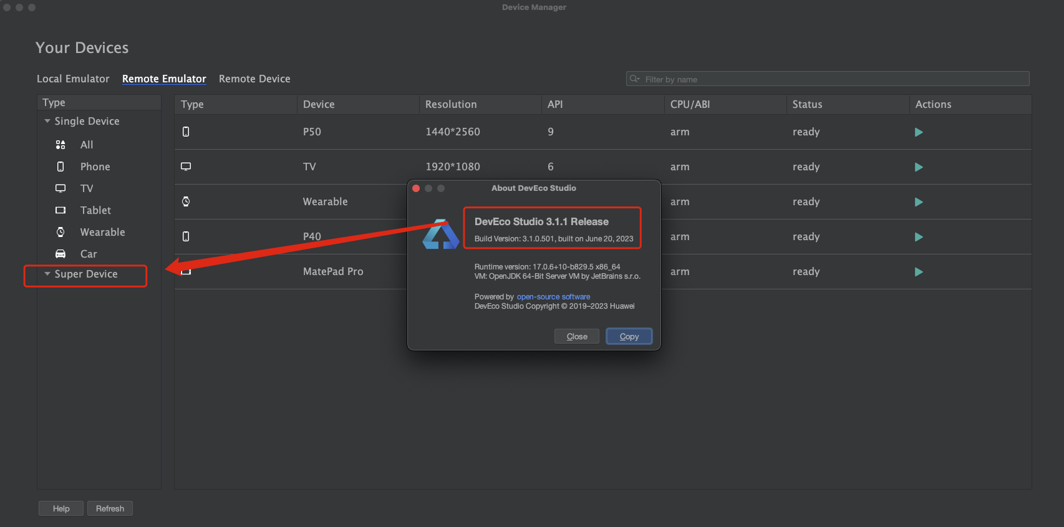Close the About DevEco Studio dialog button
The width and height of the screenshot is (1064, 527).
pos(577,336)
